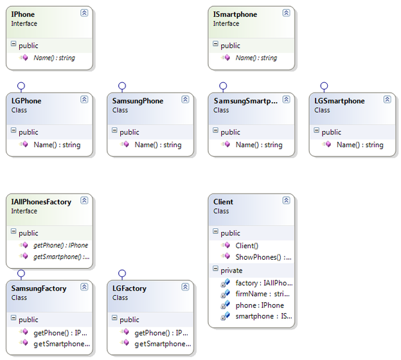
Task: Collapse the SamsungFactory class box chevron
Action: point(84,288)
